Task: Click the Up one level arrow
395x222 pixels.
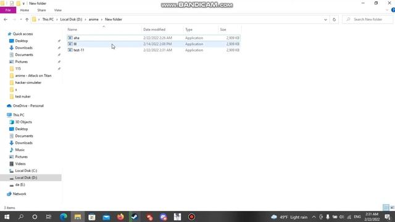Action: 27,19
